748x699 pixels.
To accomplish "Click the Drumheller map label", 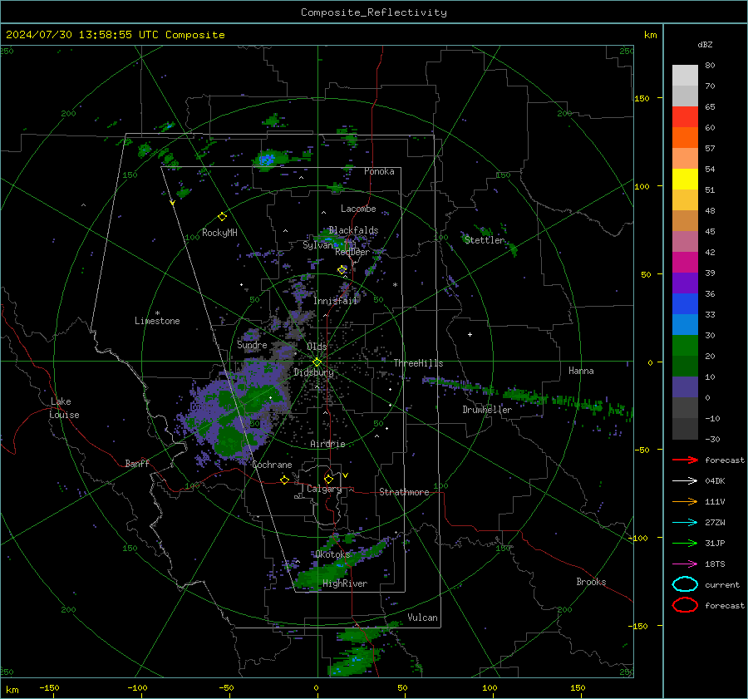I will click(487, 410).
